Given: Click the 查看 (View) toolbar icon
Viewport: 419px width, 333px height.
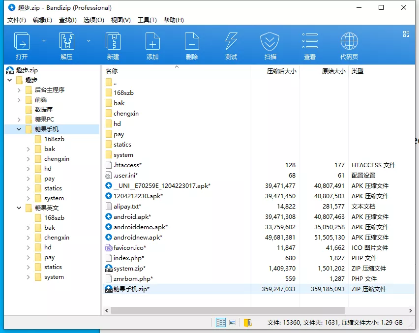Looking at the screenshot, I should pos(310,44).
